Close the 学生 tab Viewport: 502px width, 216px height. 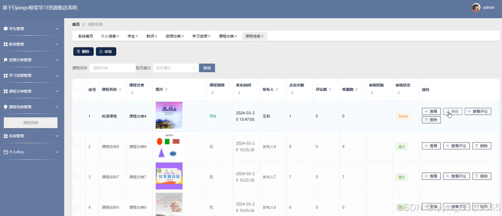[x=137, y=36]
